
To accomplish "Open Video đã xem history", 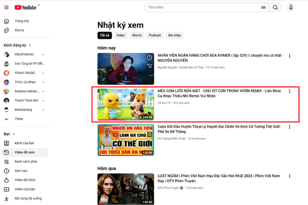I will point(25,152).
